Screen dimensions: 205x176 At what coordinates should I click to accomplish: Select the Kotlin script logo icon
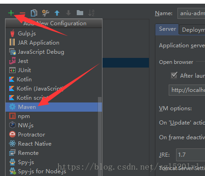12,98
